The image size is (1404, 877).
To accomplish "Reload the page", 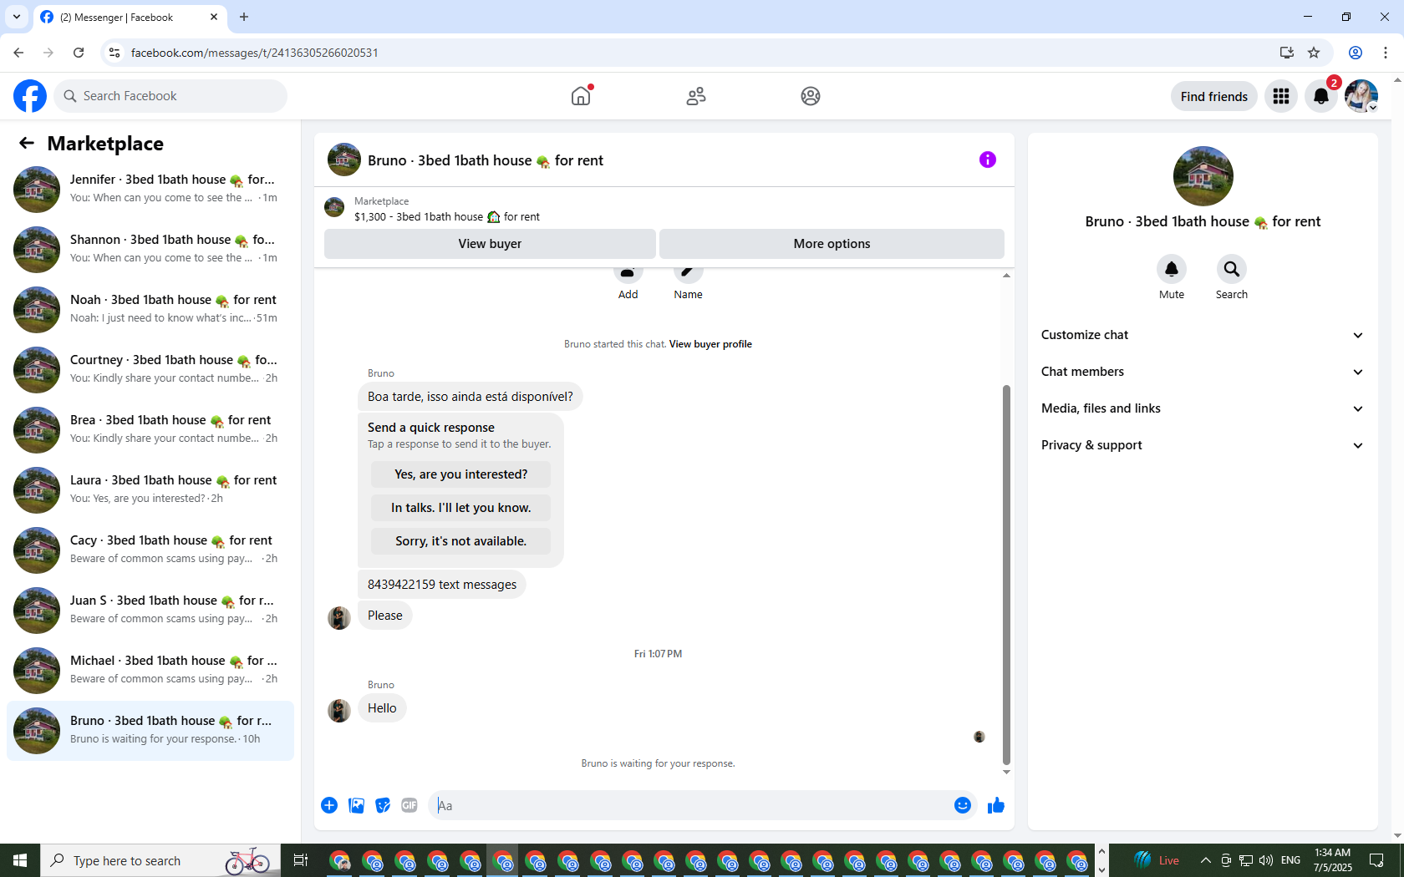I will point(79,53).
